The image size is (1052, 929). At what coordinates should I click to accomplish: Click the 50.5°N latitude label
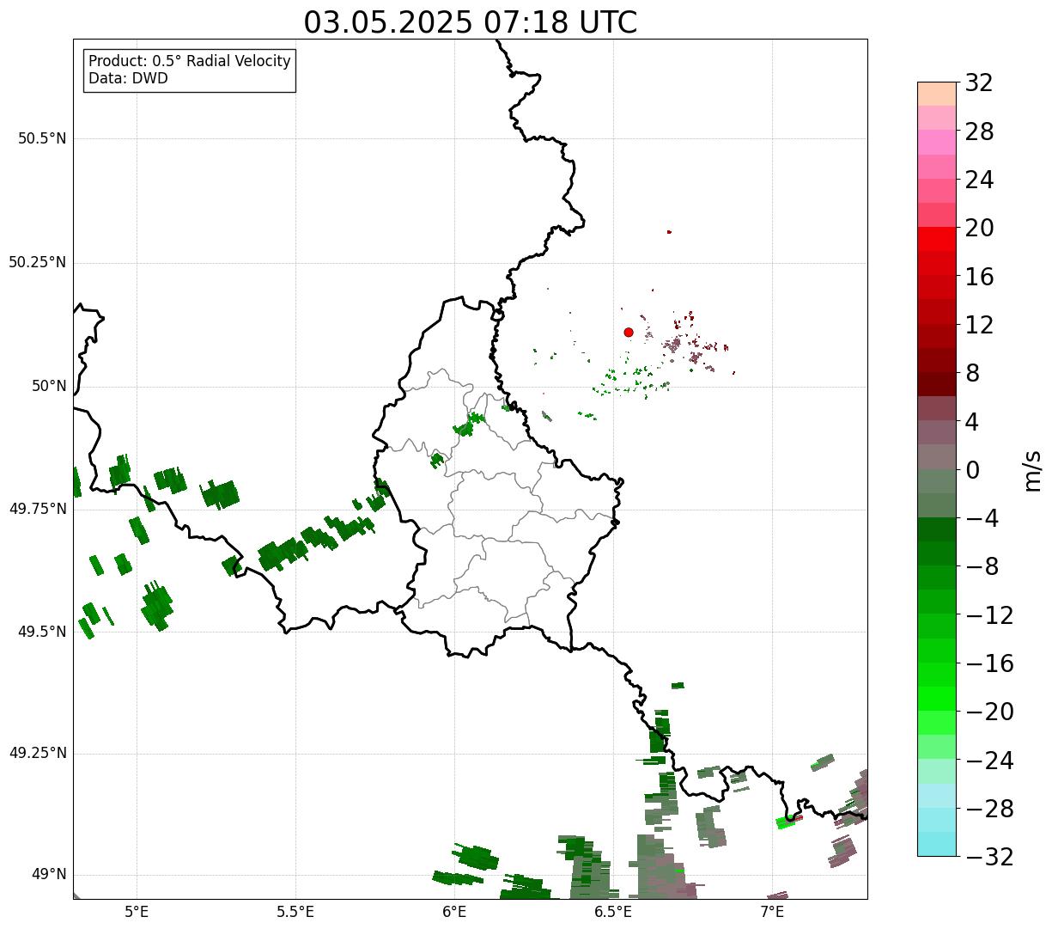pos(42,139)
